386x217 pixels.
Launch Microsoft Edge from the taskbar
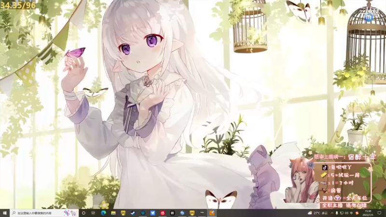click(103, 213)
